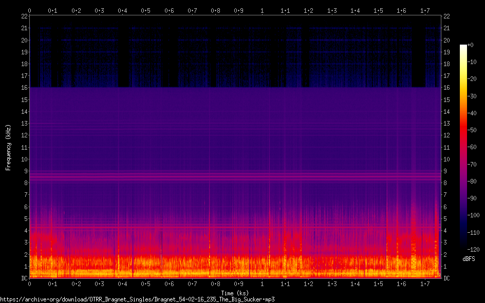Click the "Frequency (kHz)" axis label
The height and width of the screenshot is (303, 485).
pyautogui.click(x=8, y=147)
